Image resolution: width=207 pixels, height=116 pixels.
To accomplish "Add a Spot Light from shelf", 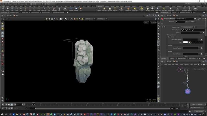I will click(x=110, y=9).
